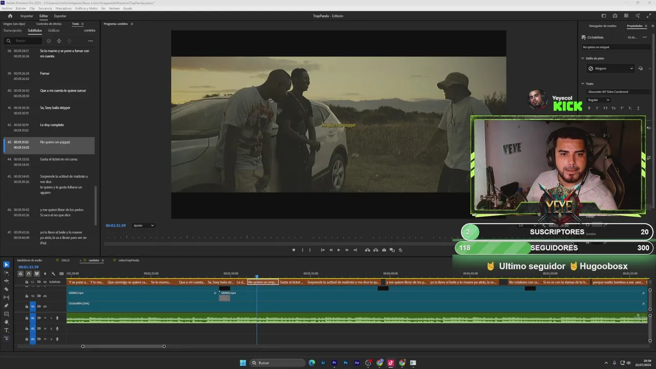Click the push track style icon beside Ninguno
656x369 pixels.
[x=641, y=68]
